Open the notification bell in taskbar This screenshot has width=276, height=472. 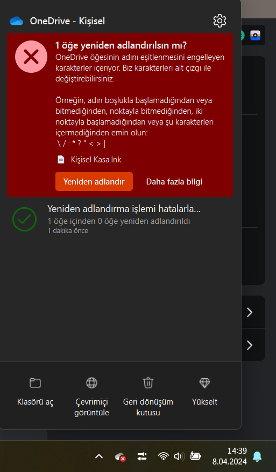(x=257, y=456)
